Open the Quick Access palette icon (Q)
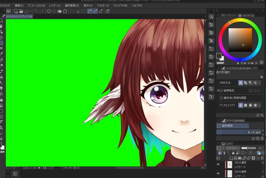266x178 pixels. pyautogui.click(x=211, y=17)
